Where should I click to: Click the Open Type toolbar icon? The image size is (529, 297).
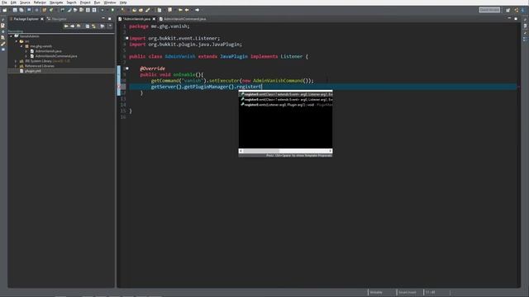point(134,10)
